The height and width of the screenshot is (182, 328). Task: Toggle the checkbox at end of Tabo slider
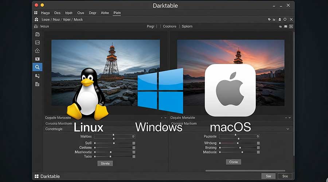pyautogui.click(x=134, y=156)
